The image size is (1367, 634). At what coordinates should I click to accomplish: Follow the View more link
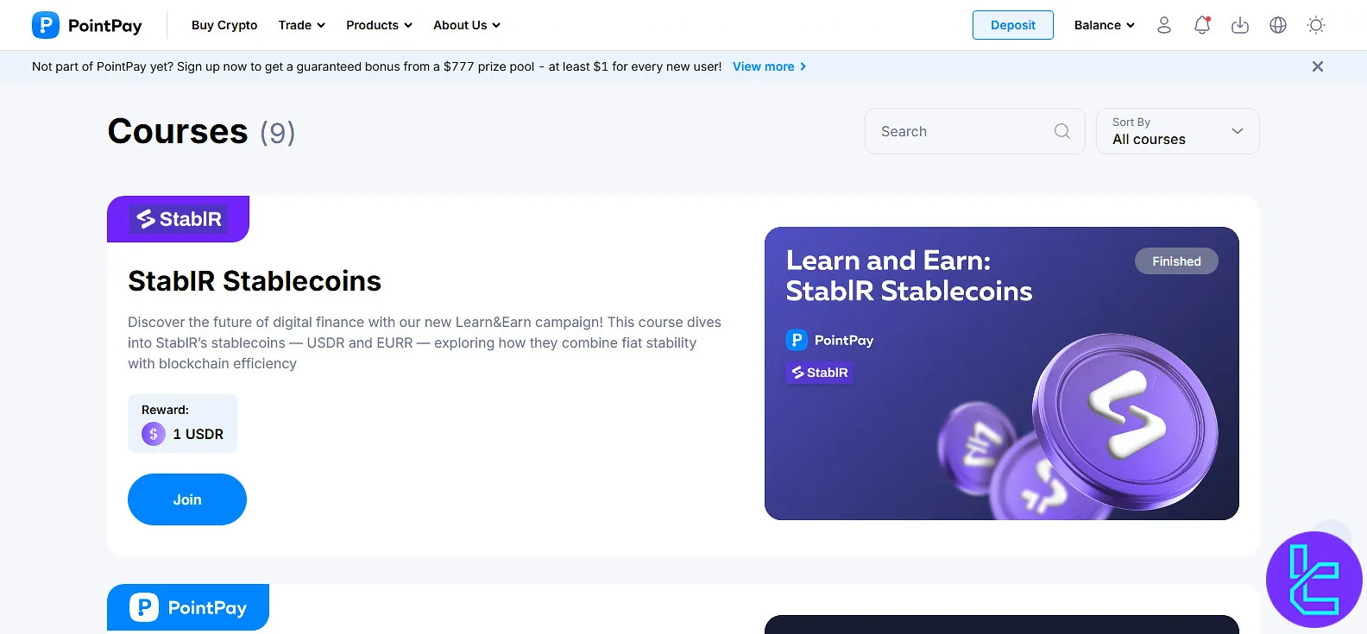pos(770,66)
